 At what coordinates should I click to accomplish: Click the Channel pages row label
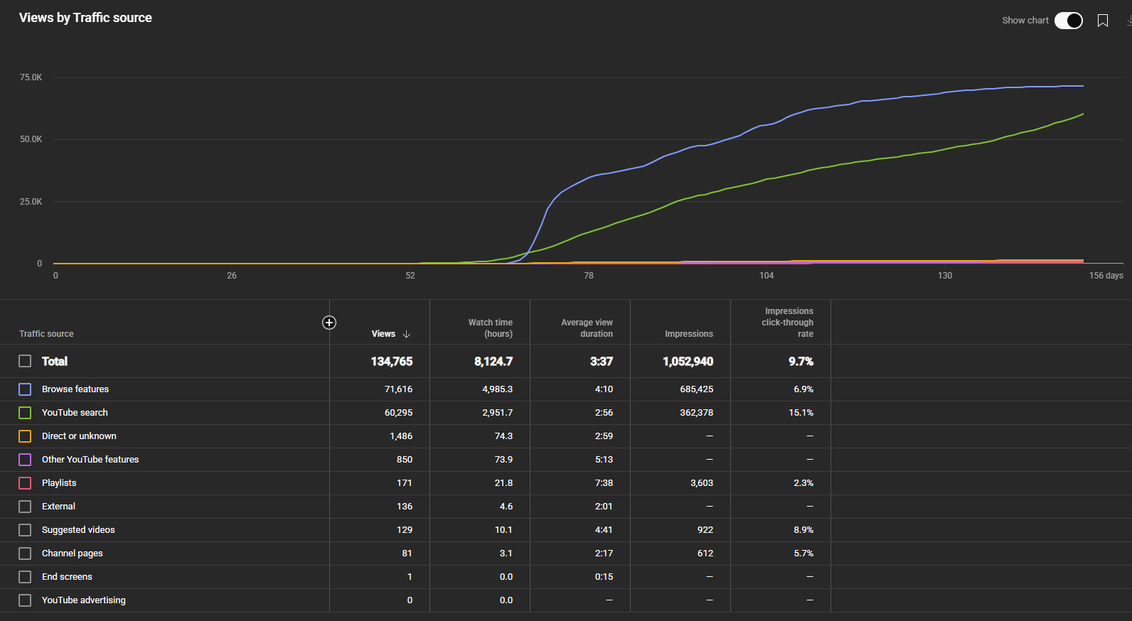point(72,553)
